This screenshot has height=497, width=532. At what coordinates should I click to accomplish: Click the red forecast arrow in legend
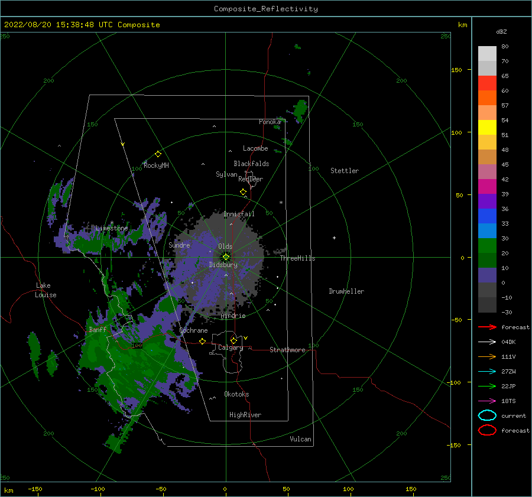[487, 327]
